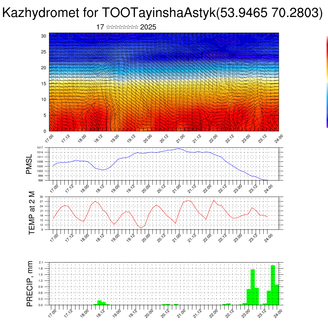
Task: Click the 27 value on the temperature axis
Action: 41,202
